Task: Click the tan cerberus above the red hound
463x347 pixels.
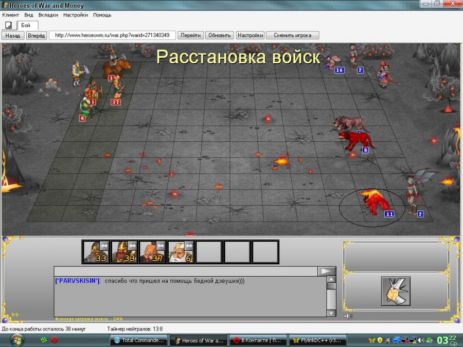Action: pyautogui.click(x=351, y=124)
